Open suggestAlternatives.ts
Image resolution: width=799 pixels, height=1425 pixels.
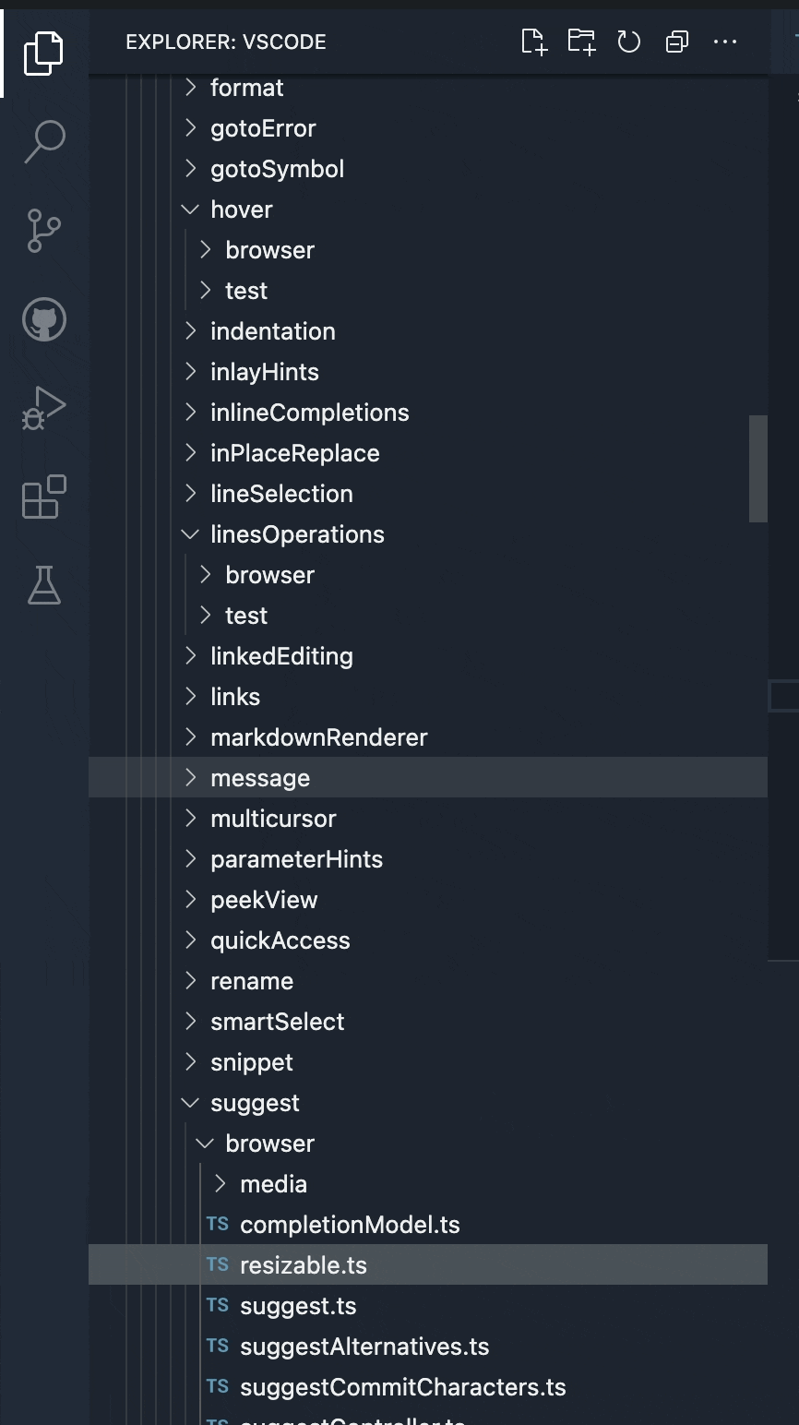[x=364, y=1346]
